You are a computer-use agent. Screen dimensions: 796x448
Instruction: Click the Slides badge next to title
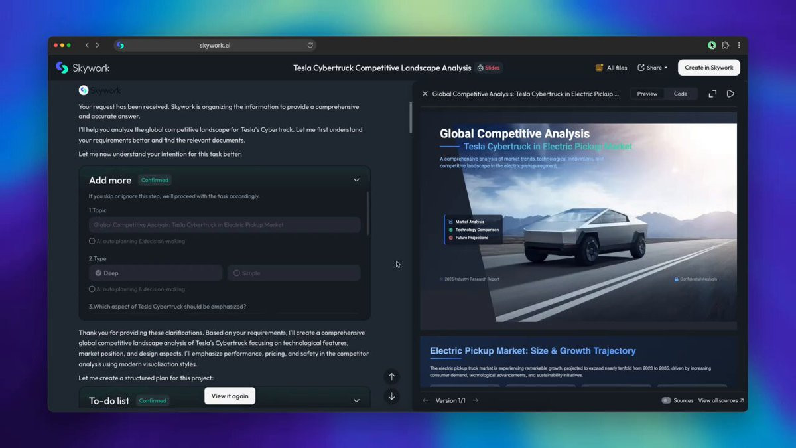click(x=488, y=68)
